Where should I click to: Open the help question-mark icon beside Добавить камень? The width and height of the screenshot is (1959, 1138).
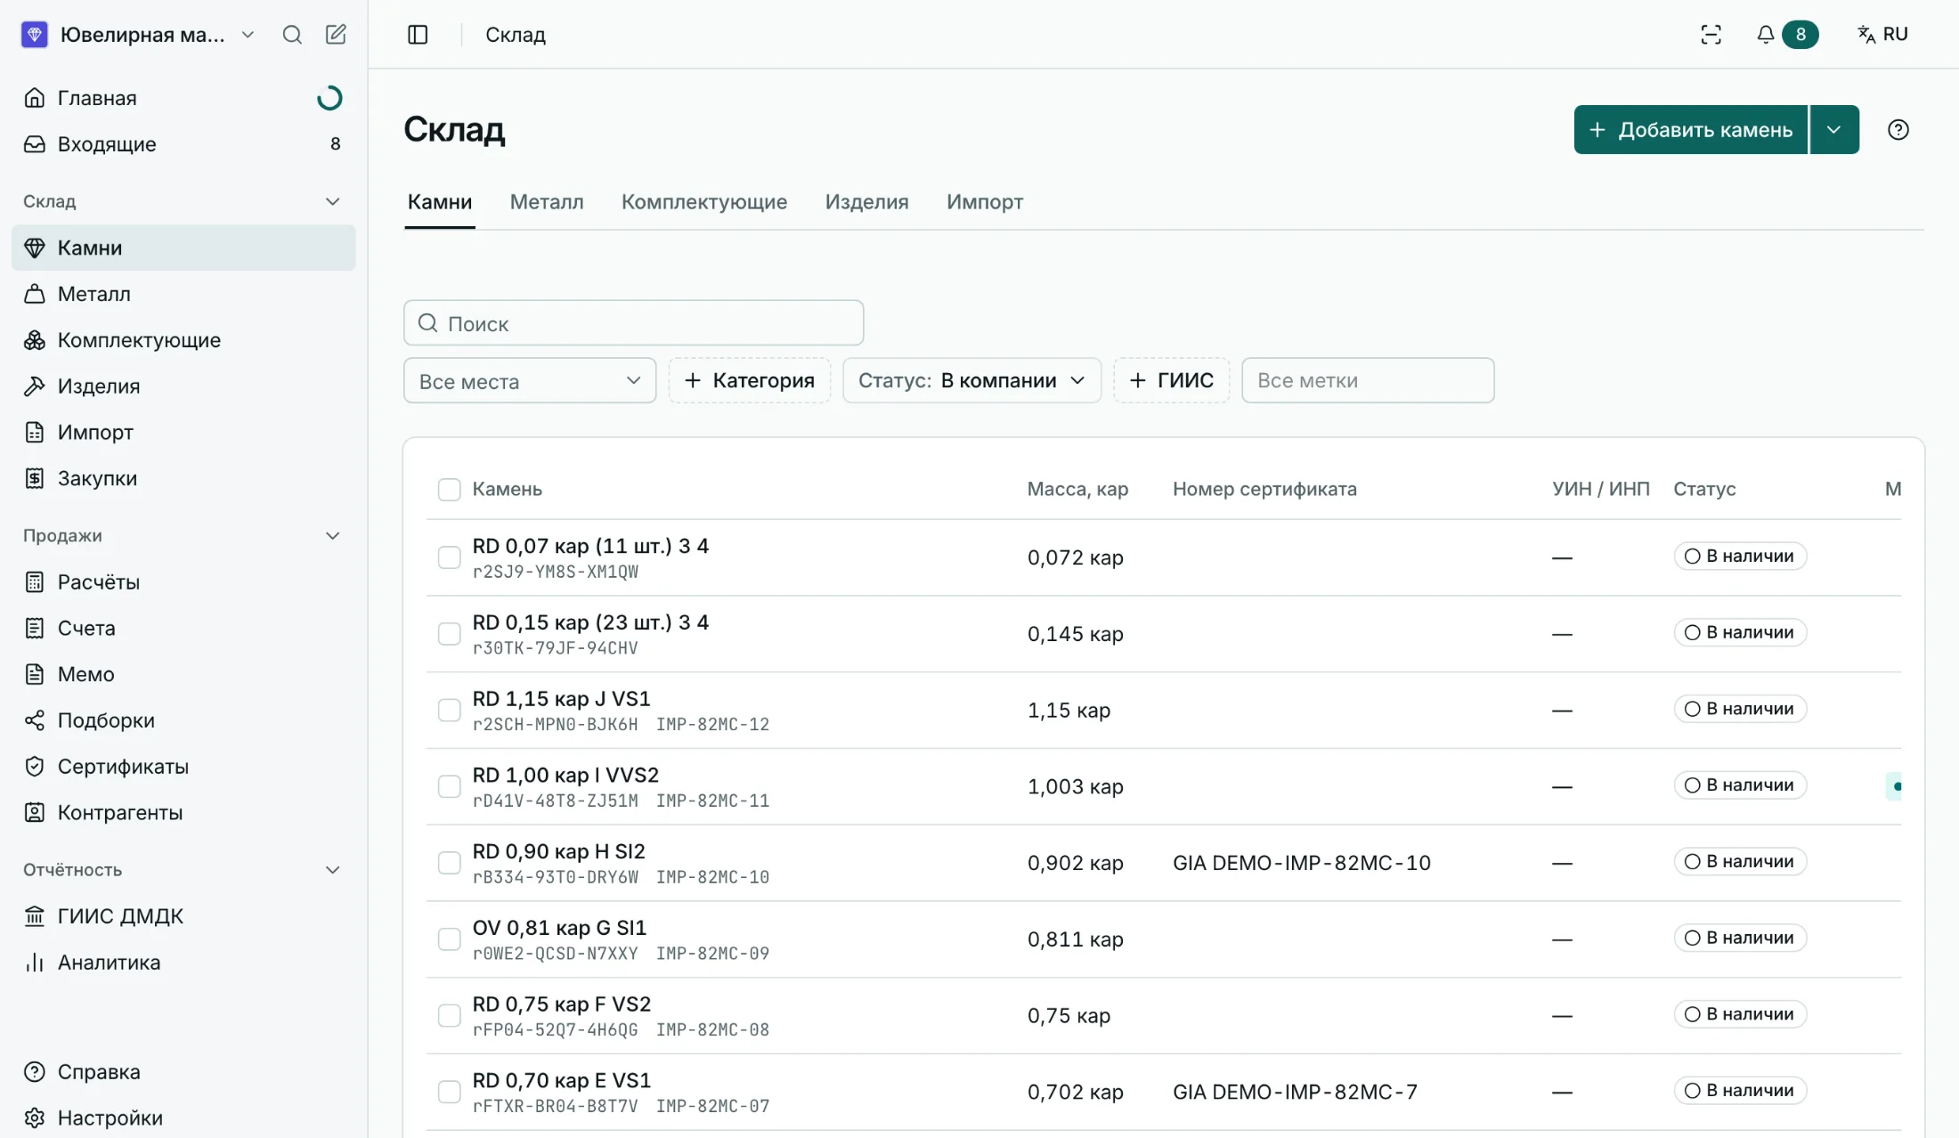1898,130
